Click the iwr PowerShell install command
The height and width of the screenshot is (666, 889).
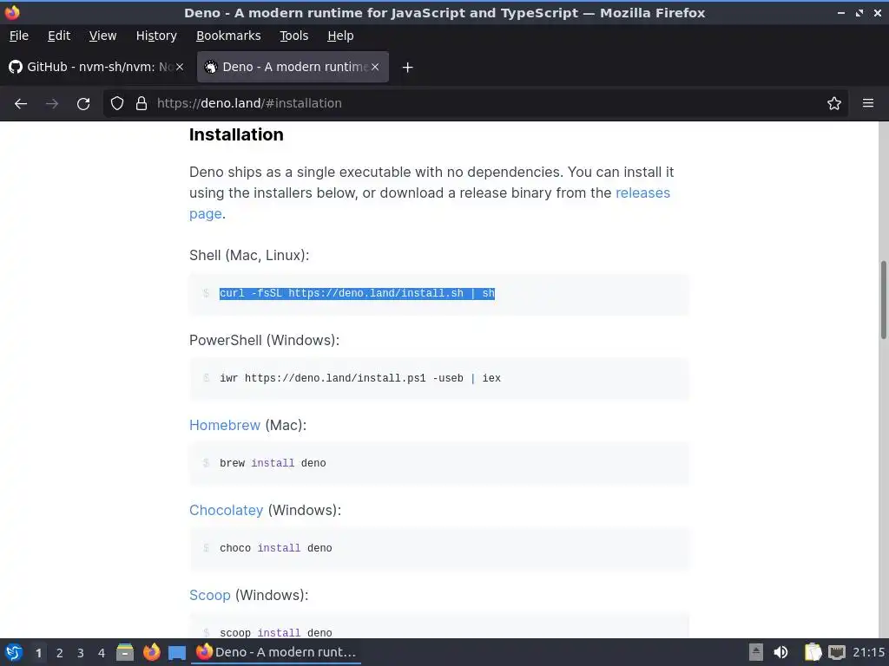[360, 378]
